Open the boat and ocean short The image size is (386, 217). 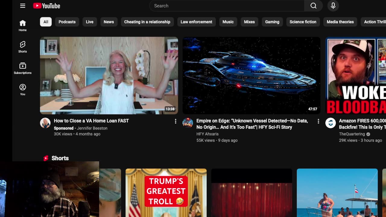tap(337, 193)
